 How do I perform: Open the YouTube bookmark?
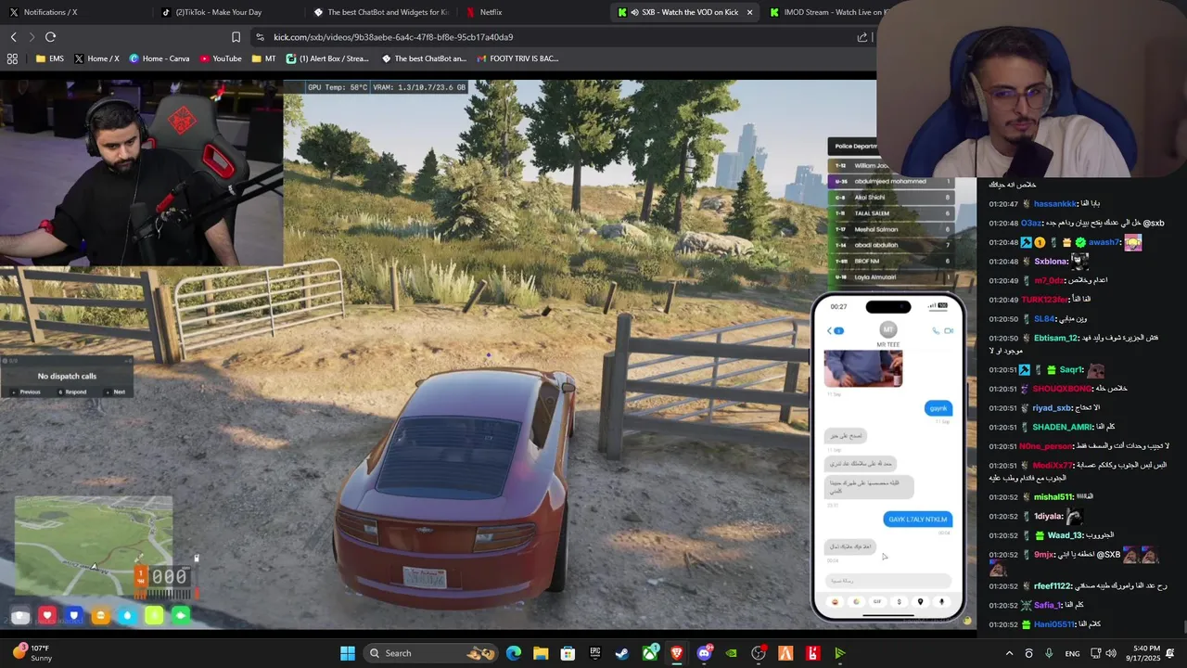(220, 58)
